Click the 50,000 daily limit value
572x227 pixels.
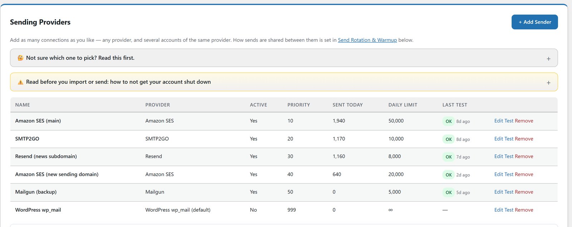point(396,121)
